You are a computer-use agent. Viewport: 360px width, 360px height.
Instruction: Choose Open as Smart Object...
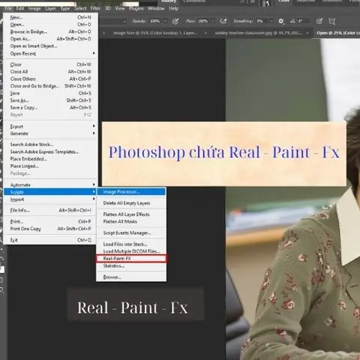coord(49,46)
